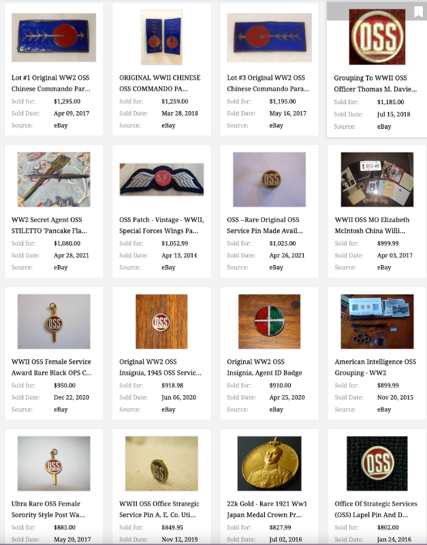Select the SF Special Forces wings patch image
The width and height of the screenshot is (427, 545).
coord(161,179)
